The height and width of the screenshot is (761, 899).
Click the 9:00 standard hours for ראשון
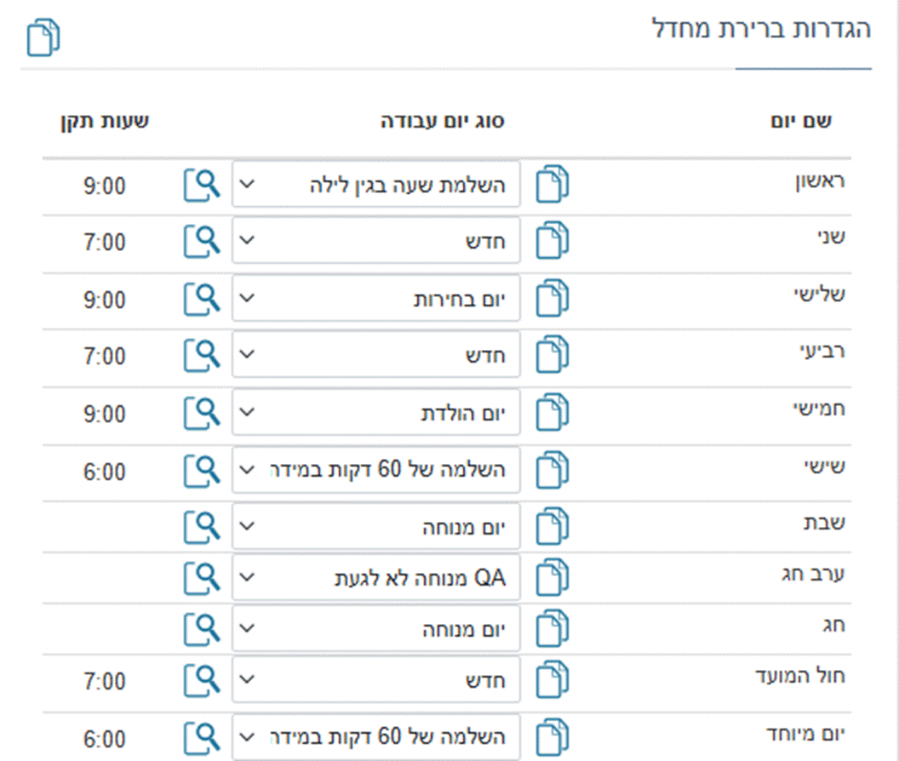click(x=105, y=186)
